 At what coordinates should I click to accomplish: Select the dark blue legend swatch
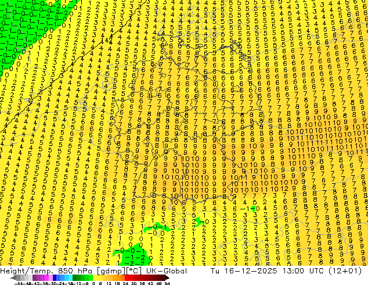point(55,278)
